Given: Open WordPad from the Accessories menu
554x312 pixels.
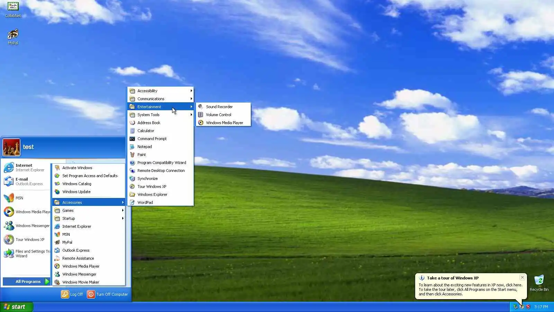Looking at the screenshot, I should (161, 202).
